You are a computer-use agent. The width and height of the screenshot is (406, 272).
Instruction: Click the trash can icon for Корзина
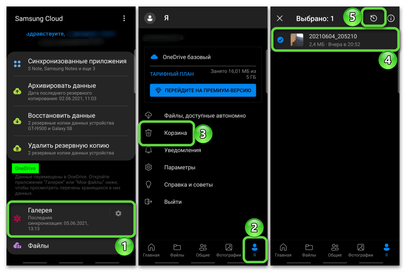(149, 133)
